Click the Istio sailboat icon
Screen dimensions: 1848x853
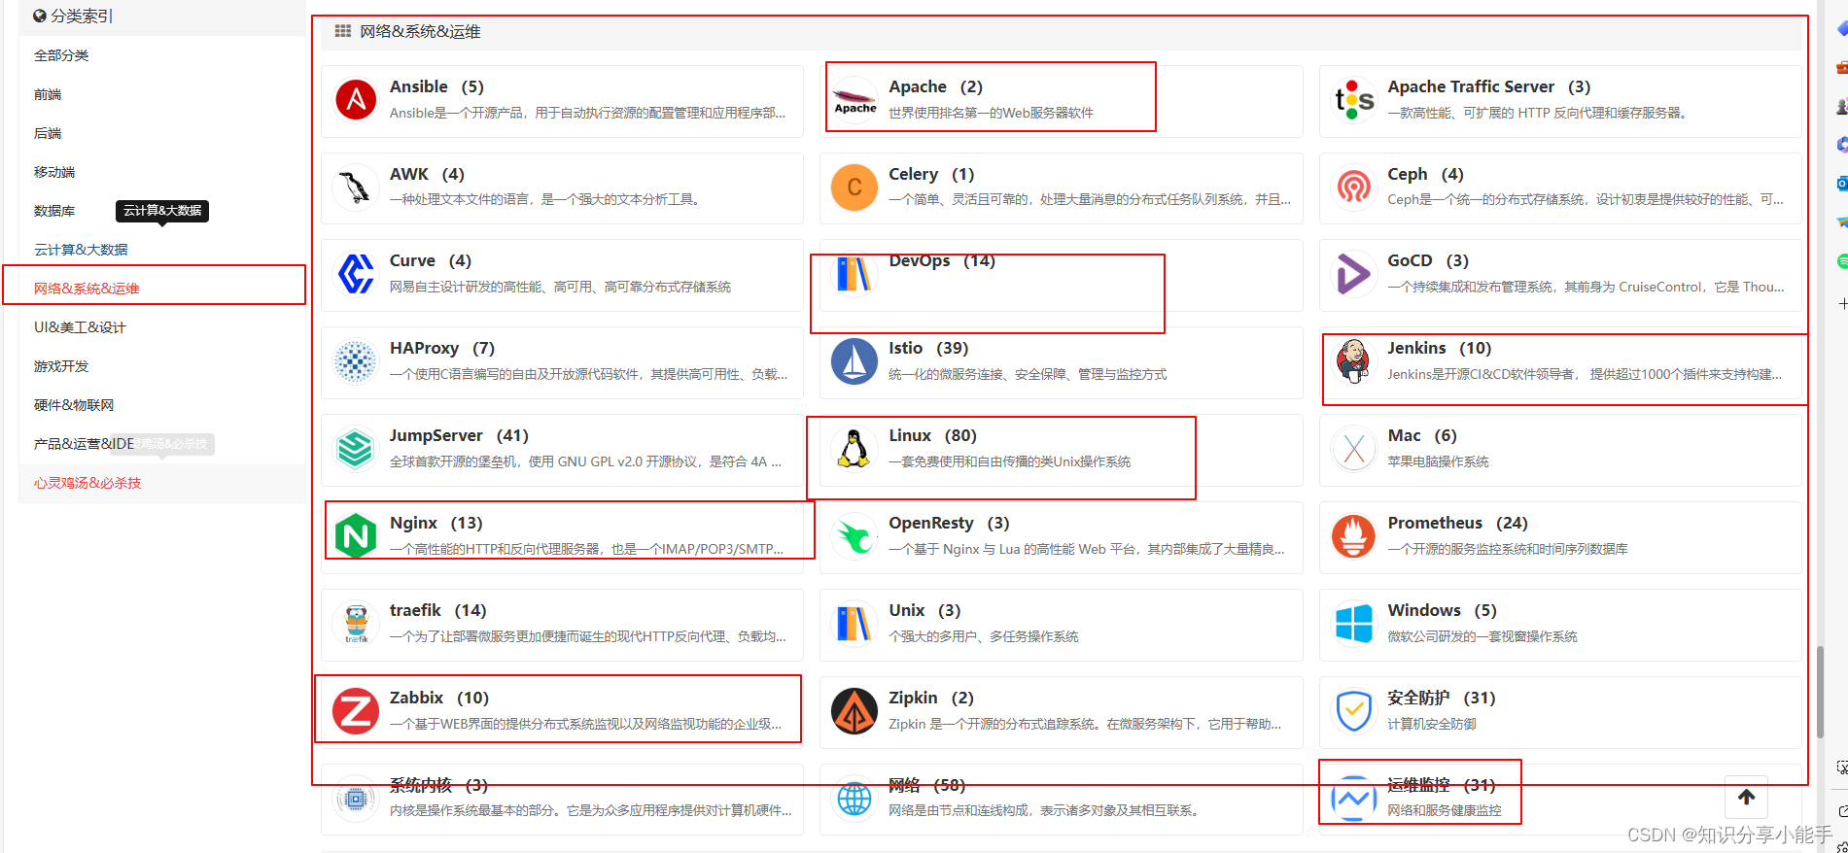coord(855,361)
